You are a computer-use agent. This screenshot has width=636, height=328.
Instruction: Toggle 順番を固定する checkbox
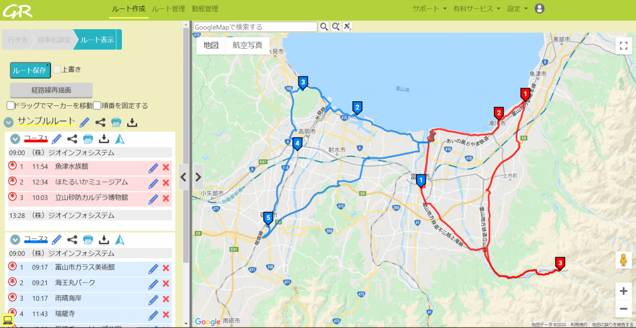(x=97, y=105)
